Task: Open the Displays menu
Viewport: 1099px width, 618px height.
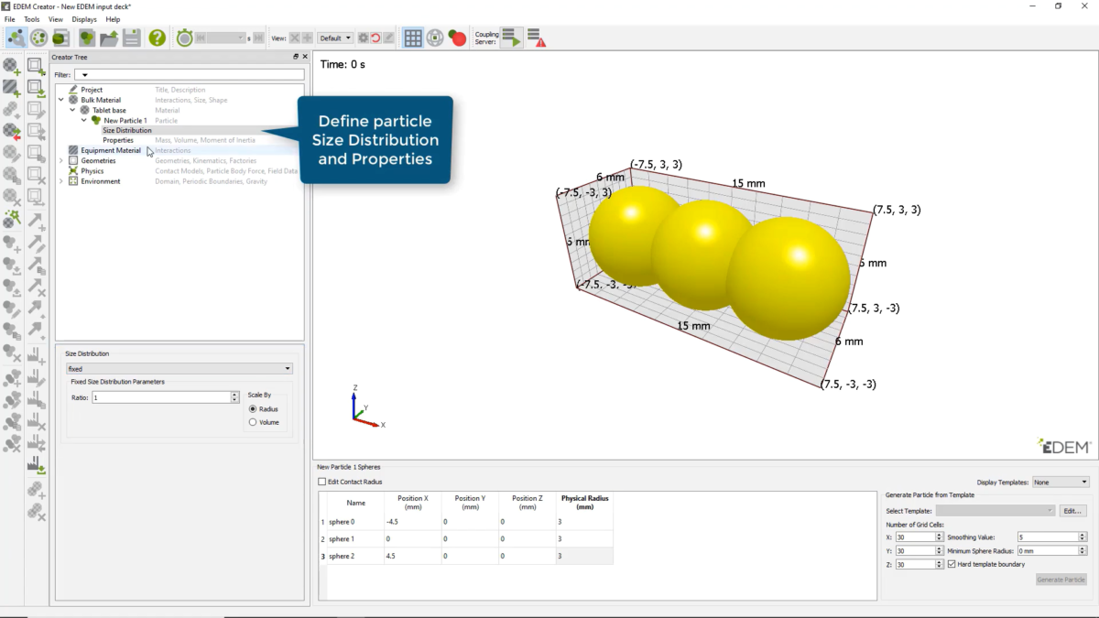Action: tap(84, 19)
